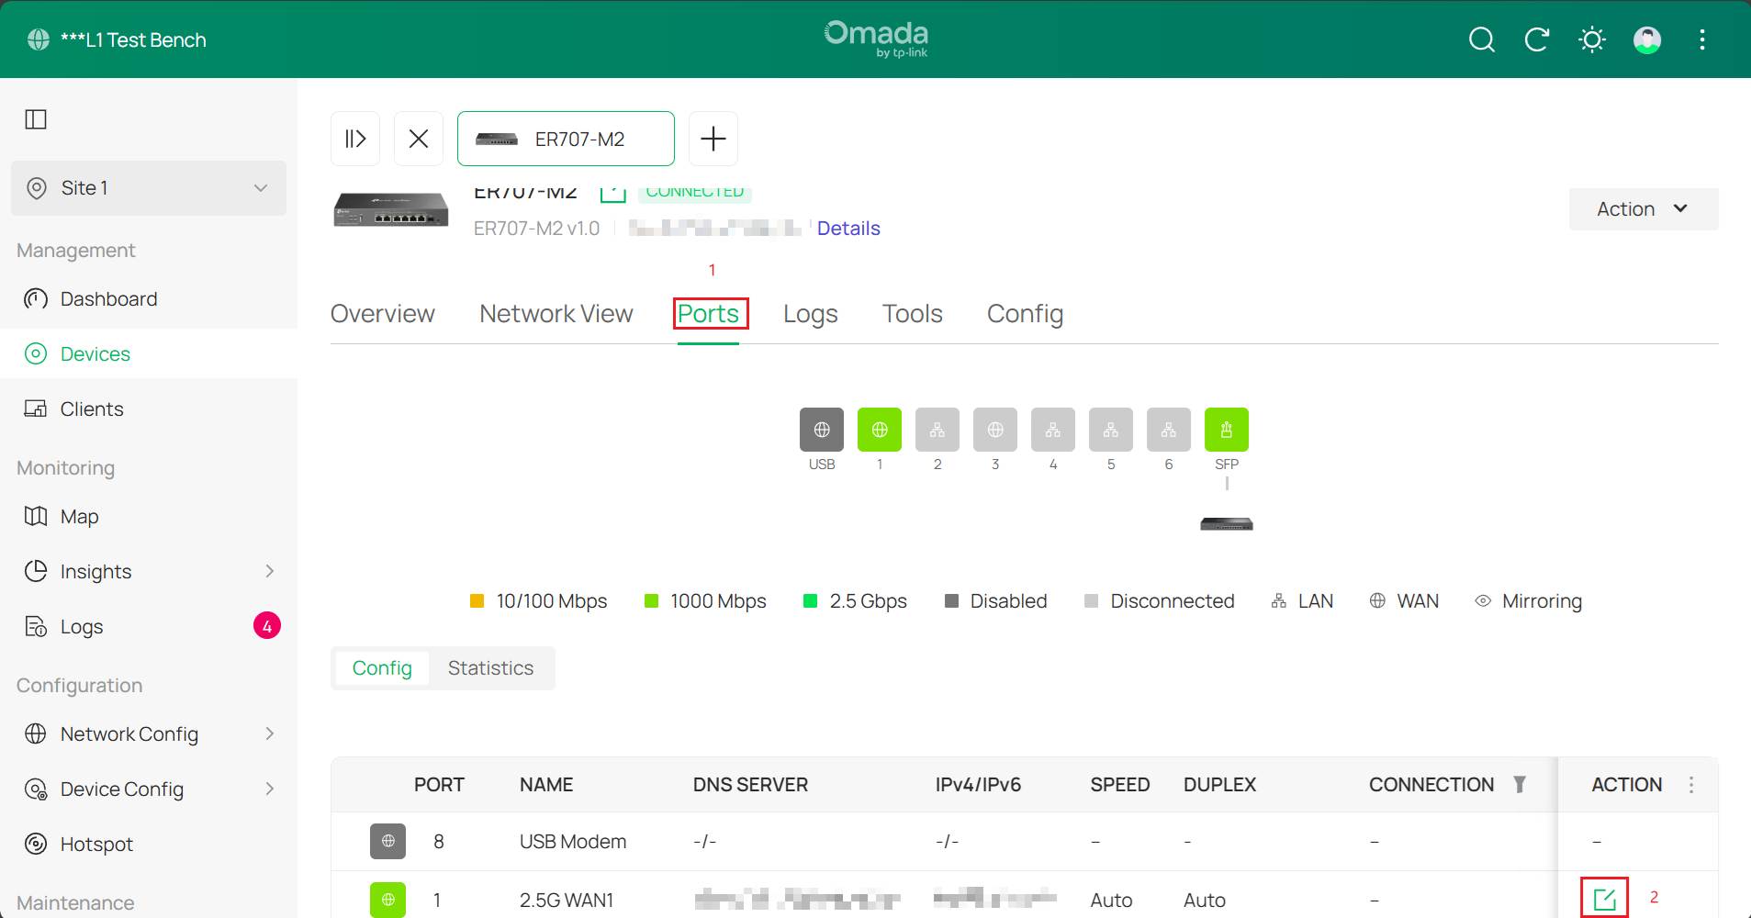Switch to the device Logs tab
This screenshot has height=918, width=1751.
[x=811, y=314]
